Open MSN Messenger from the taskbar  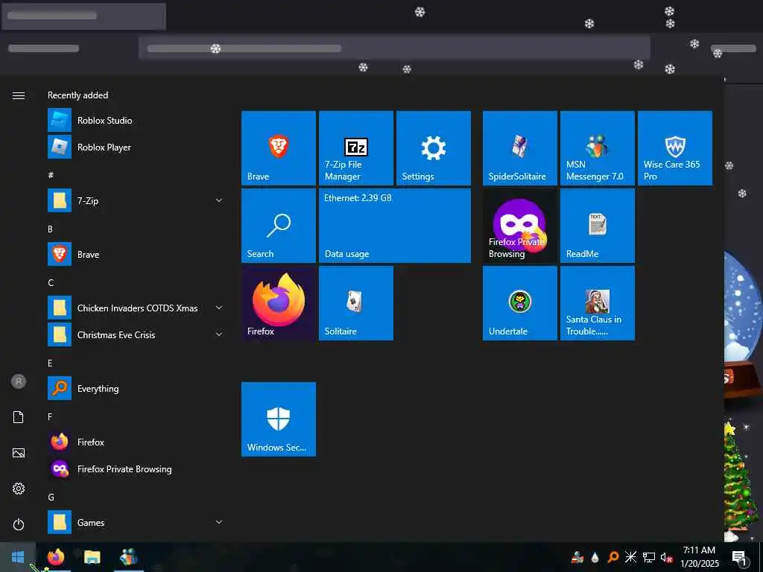(x=128, y=557)
